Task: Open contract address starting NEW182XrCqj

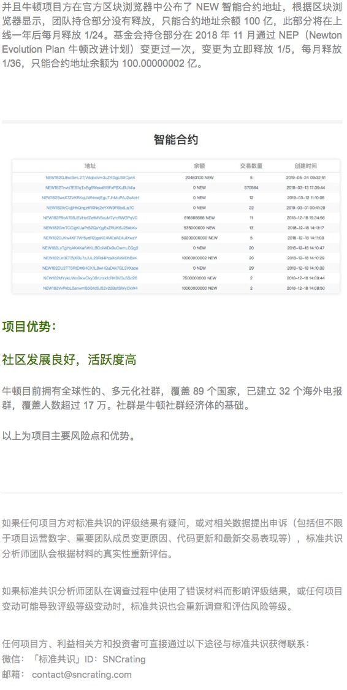Action: coord(90,208)
